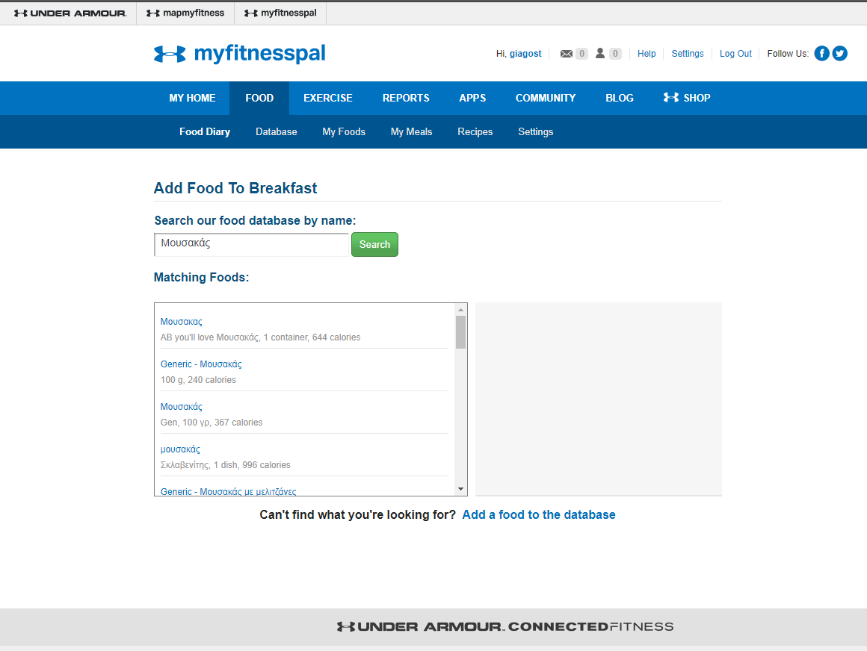Viewport: 867px width, 651px height.
Task: Open the Under Armour top bar tab
Action: [70, 13]
